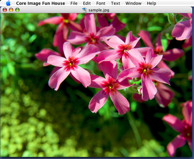Click the sample.jpg document proxy icon
This screenshot has width=194, height=159.
(x=85, y=10)
